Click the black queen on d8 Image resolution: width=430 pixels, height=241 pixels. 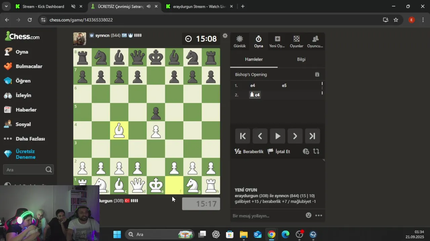tap(137, 57)
